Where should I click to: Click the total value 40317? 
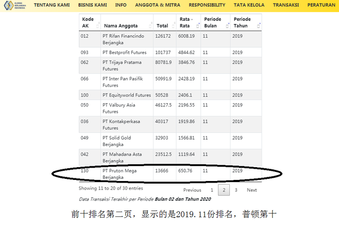(x=162, y=122)
